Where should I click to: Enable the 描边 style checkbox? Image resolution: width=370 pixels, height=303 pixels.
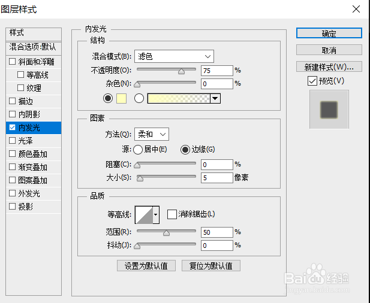pos(12,101)
